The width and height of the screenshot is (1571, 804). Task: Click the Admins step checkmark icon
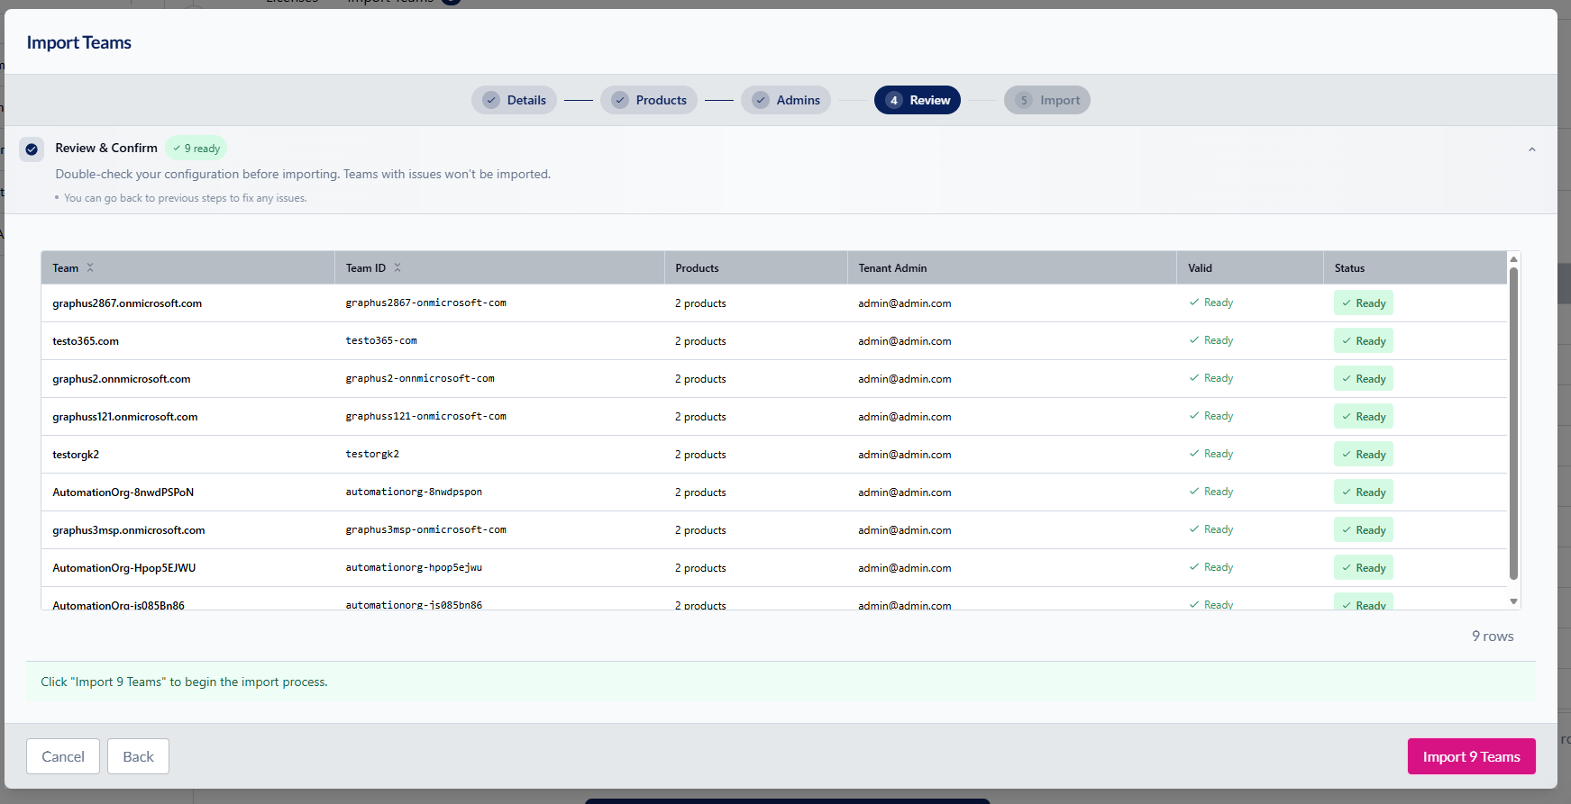click(761, 100)
